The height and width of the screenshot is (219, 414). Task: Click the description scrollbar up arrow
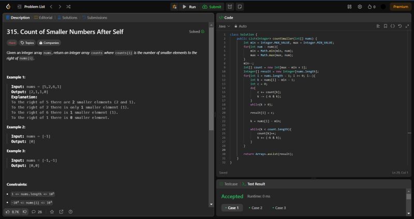pyautogui.click(x=211, y=24)
